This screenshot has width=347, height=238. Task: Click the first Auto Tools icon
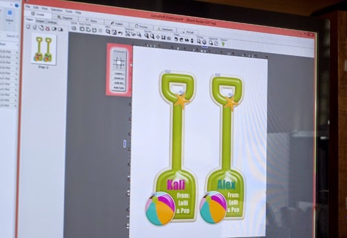pyautogui.click(x=82, y=29)
